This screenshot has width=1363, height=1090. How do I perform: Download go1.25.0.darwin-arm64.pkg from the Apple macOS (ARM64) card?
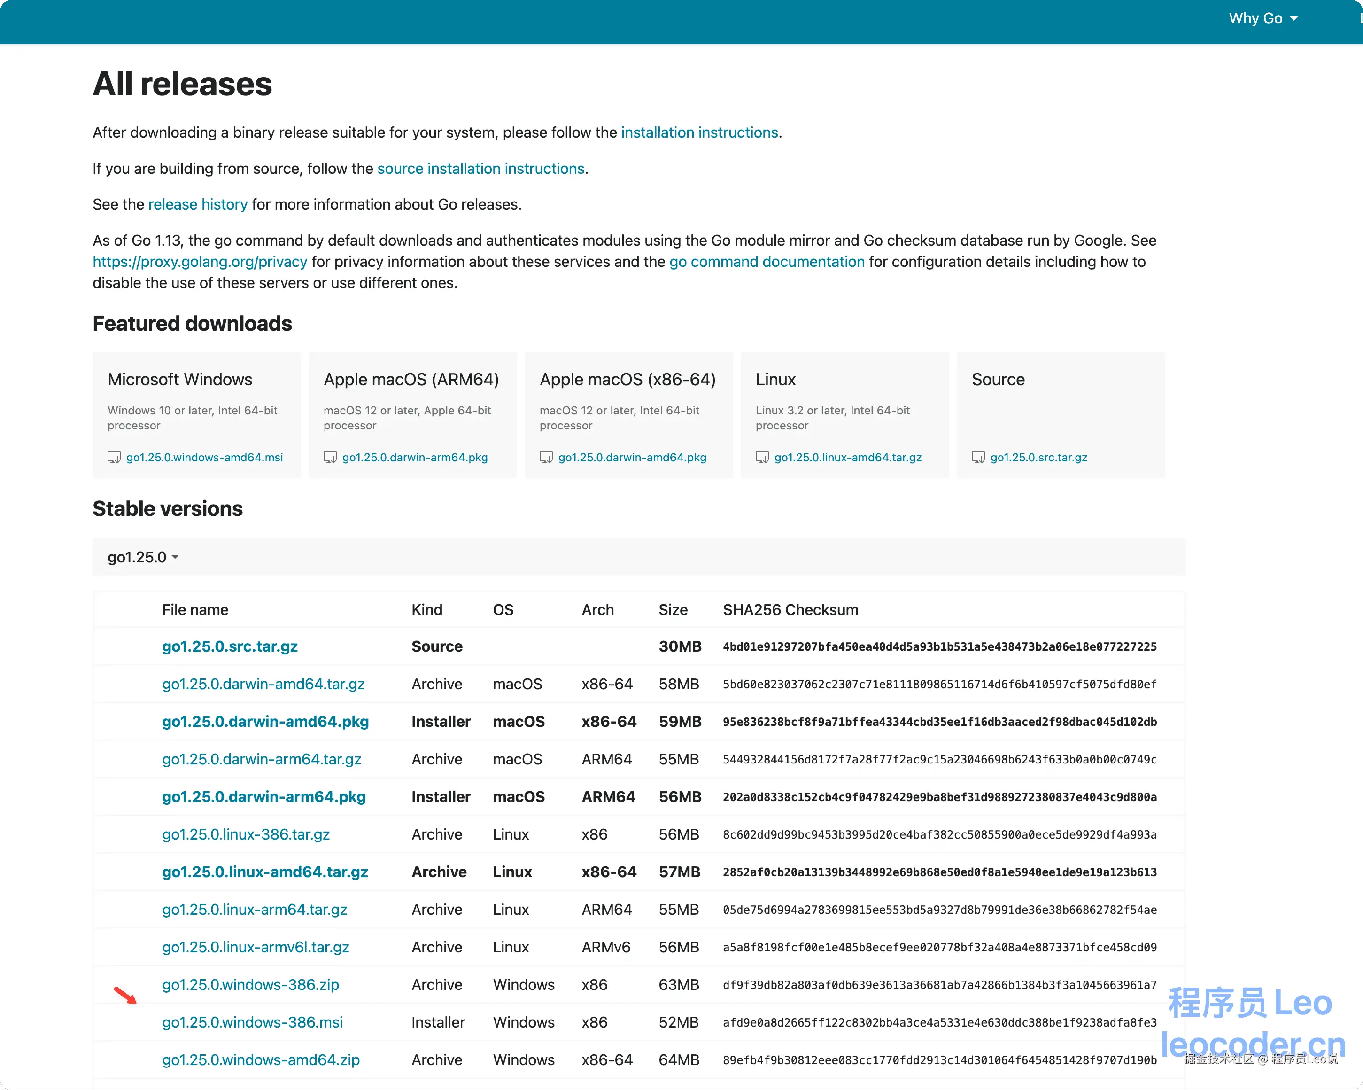pyautogui.click(x=415, y=457)
